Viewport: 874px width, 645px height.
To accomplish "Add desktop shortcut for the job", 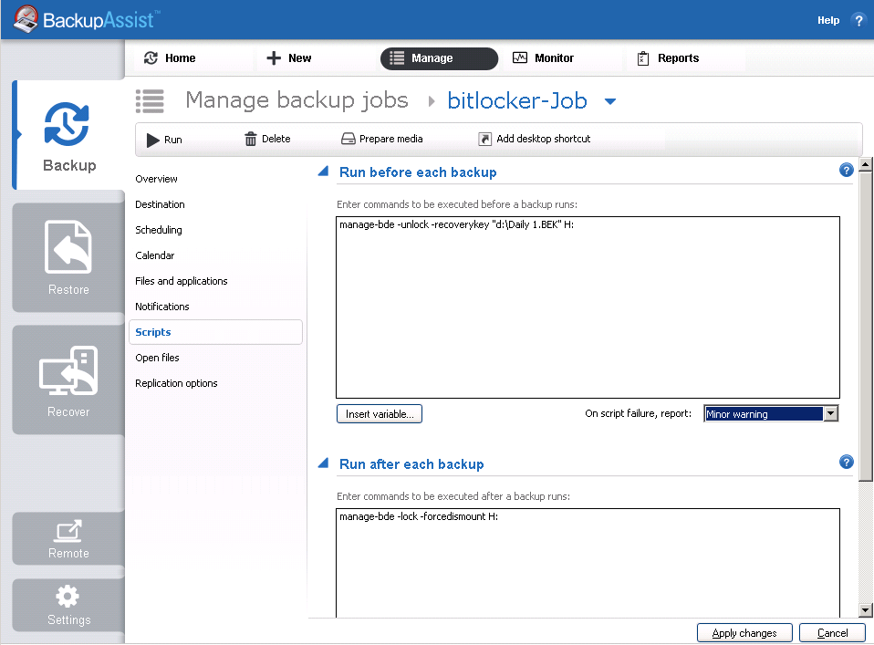I will (535, 139).
